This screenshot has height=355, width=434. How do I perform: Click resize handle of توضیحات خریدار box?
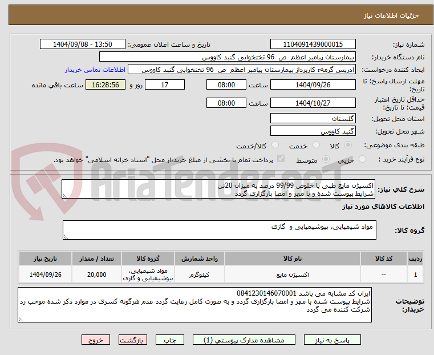tap(21, 319)
